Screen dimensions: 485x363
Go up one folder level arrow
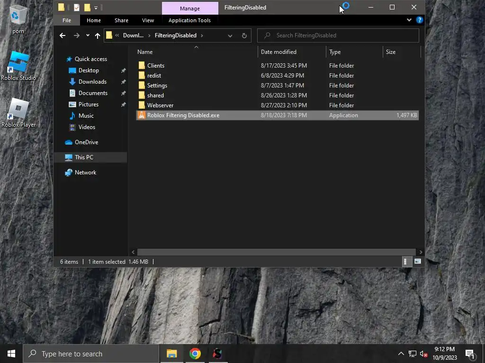(98, 35)
